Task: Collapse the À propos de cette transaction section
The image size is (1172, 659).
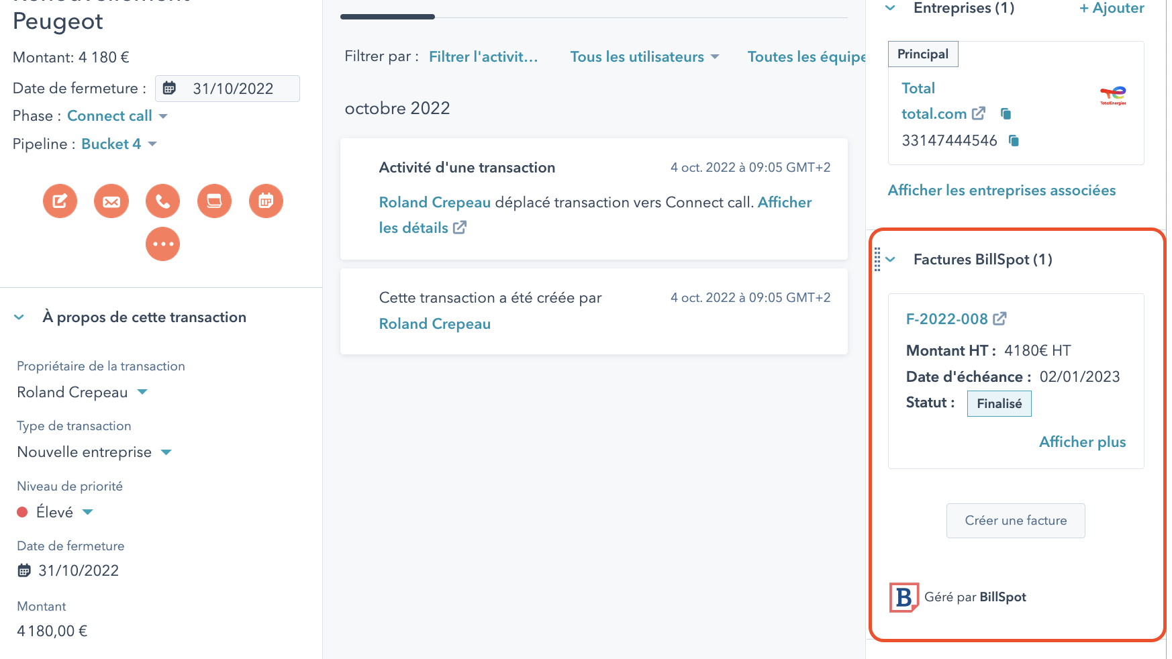Action: 19,317
